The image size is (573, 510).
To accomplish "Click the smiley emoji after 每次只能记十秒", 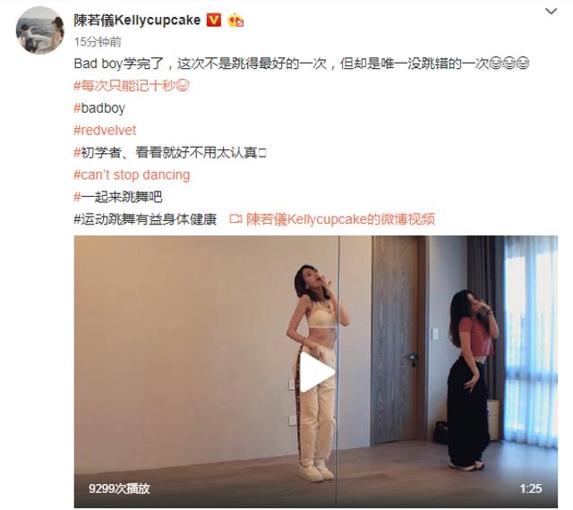I will [x=183, y=86].
